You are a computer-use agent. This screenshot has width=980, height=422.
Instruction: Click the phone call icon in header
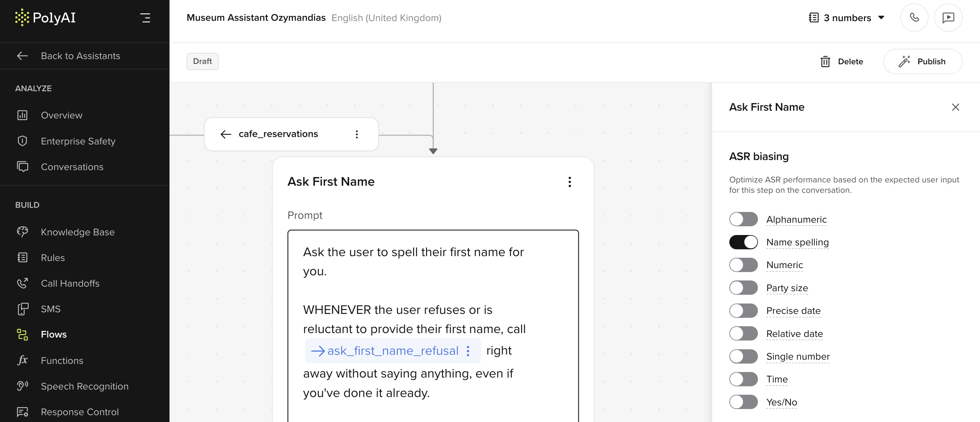(914, 18)
